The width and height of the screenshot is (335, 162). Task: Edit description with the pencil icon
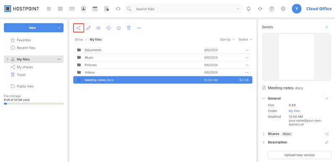327,142
